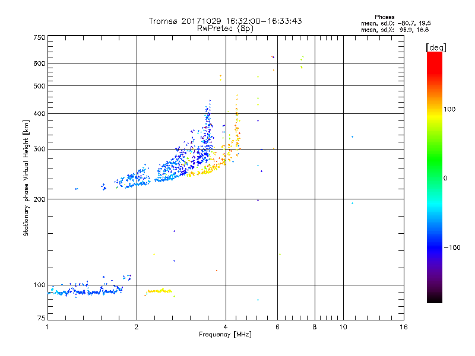The width and height of the screenshot is (475, 356).
Task: Click the y-axis tick label '75'
Action: point(42,318)
